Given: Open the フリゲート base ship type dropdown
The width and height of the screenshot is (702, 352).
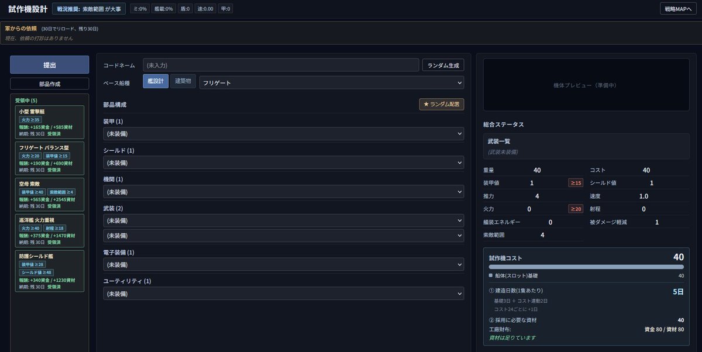Looking at the screenshot, I should 332,82.
